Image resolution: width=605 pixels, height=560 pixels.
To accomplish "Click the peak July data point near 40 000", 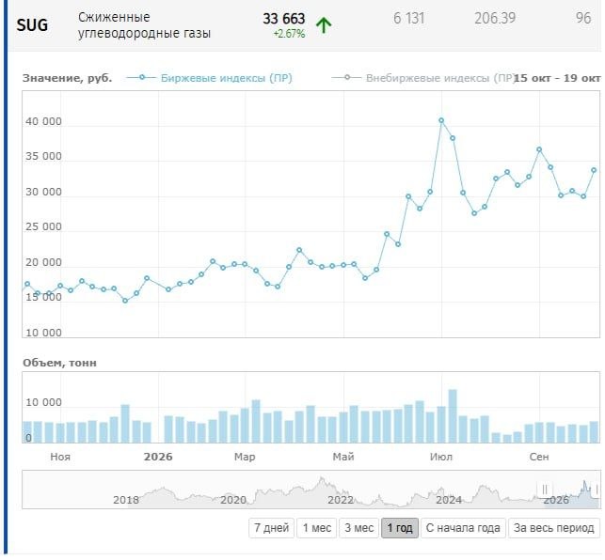I will 441,120.
